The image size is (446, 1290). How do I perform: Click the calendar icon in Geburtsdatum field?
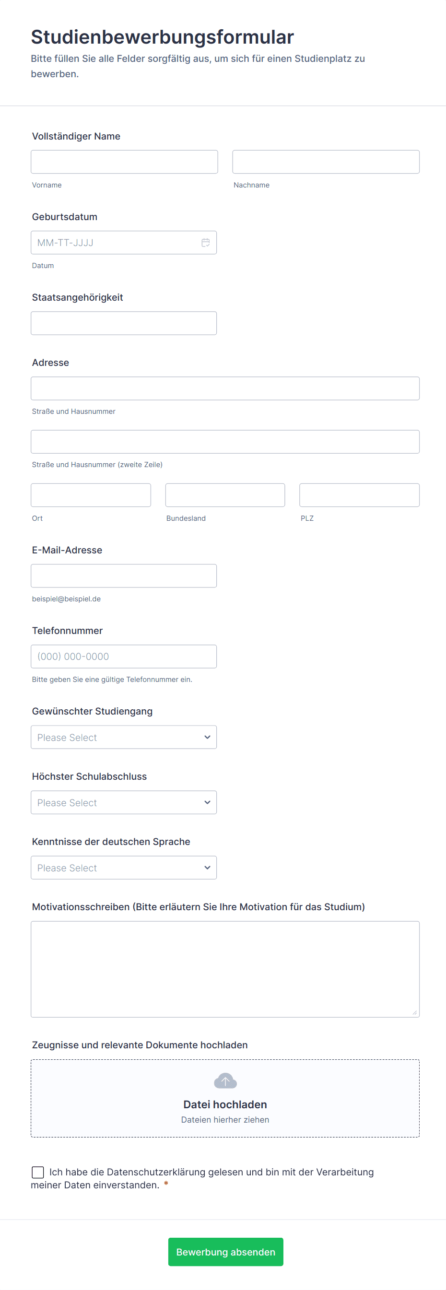205,243
